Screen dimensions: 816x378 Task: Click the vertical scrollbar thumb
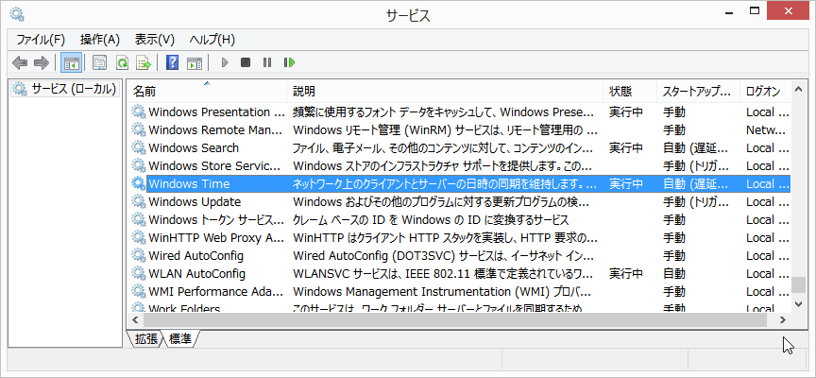798,285
